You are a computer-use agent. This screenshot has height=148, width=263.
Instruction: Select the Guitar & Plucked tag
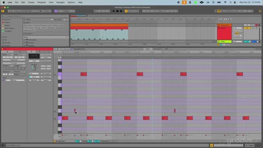pyautogui.click(x=40, y=25)
